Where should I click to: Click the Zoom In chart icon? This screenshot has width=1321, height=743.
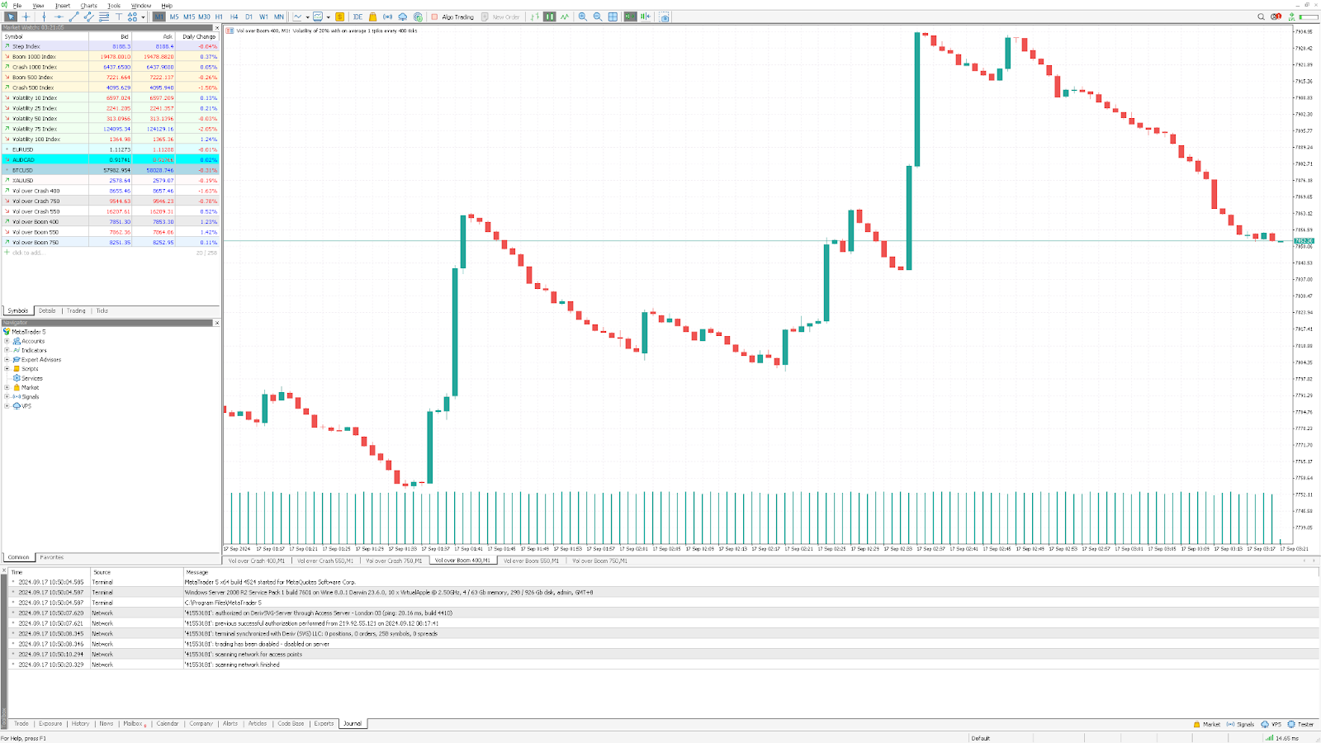point(583,17)
